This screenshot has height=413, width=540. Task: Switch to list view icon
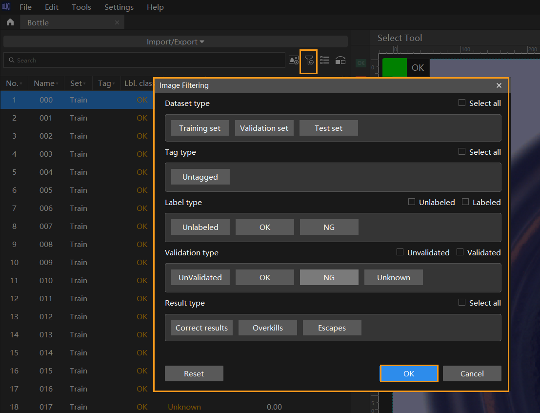click(324, 61)
